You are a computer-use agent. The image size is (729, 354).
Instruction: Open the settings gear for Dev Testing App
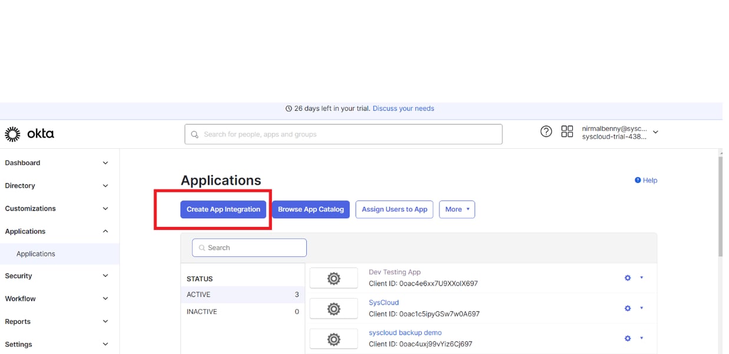point(627,278)
